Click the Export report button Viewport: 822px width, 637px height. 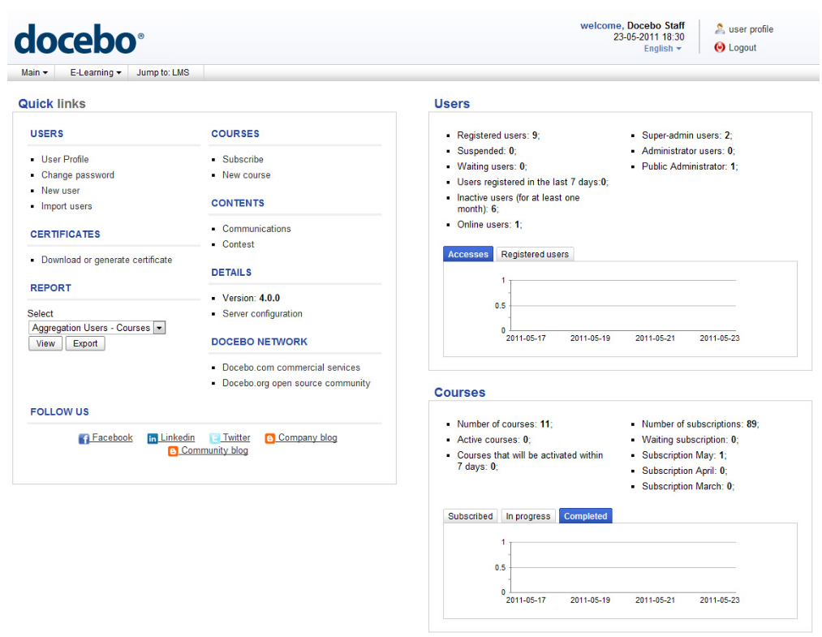point(85,343)
